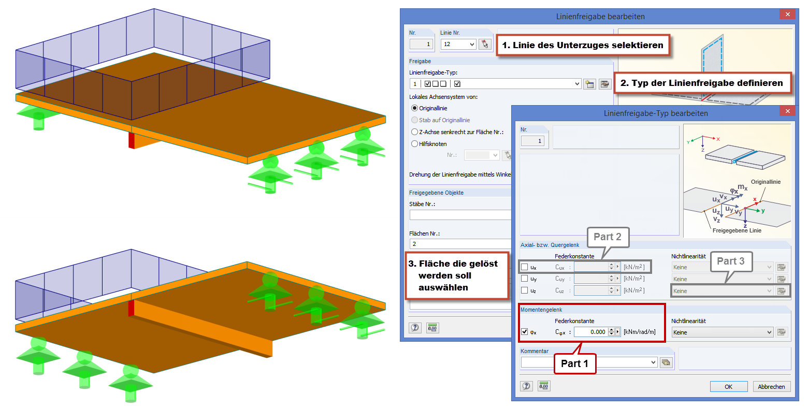
Task: Click Nr. field in Linienfreigabe-Typ bearbeiten
Action: pyautogui.click(x=532, y=141)
